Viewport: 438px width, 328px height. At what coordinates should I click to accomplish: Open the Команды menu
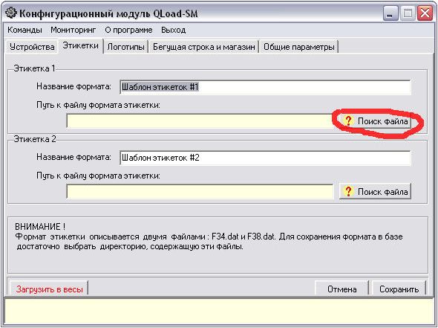[24, 30]
